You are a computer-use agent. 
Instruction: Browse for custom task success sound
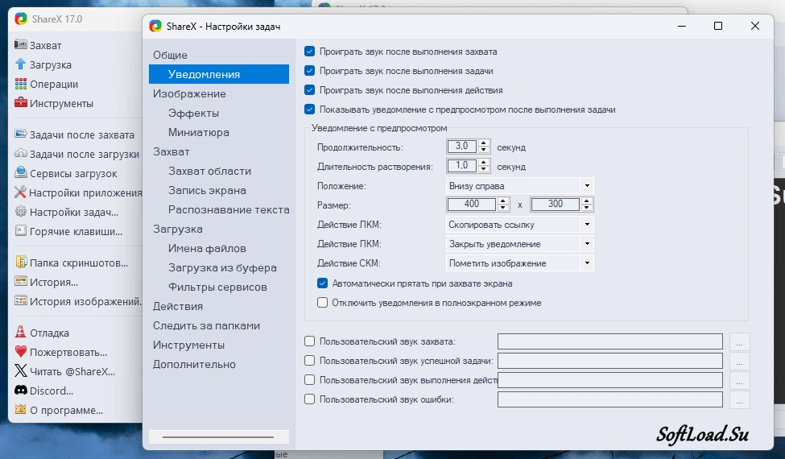(x=739, y=361)
